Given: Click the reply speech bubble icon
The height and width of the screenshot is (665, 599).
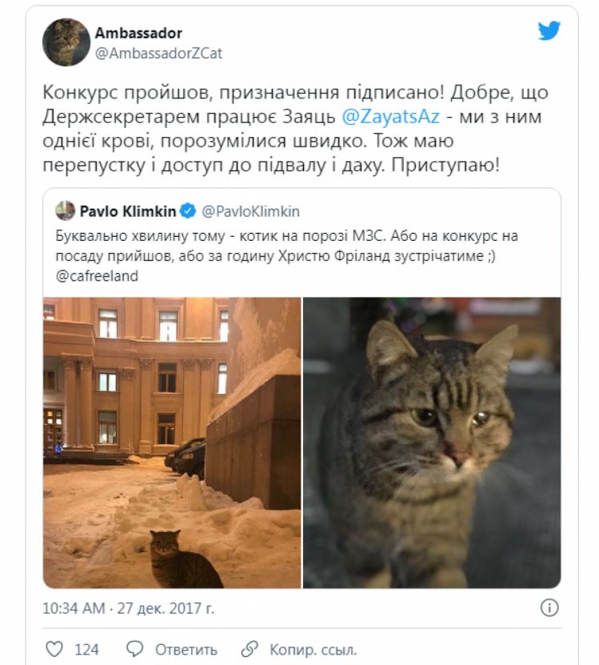Looking at the screenshot, I should point(135,649).
